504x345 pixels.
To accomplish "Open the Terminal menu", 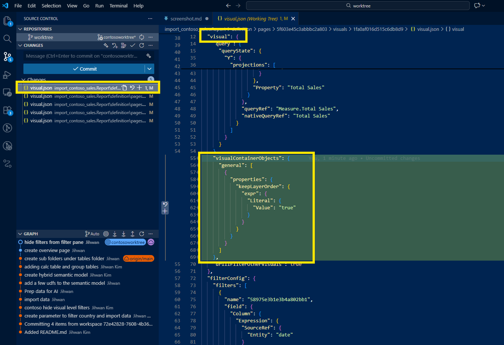I will (119, 6).
